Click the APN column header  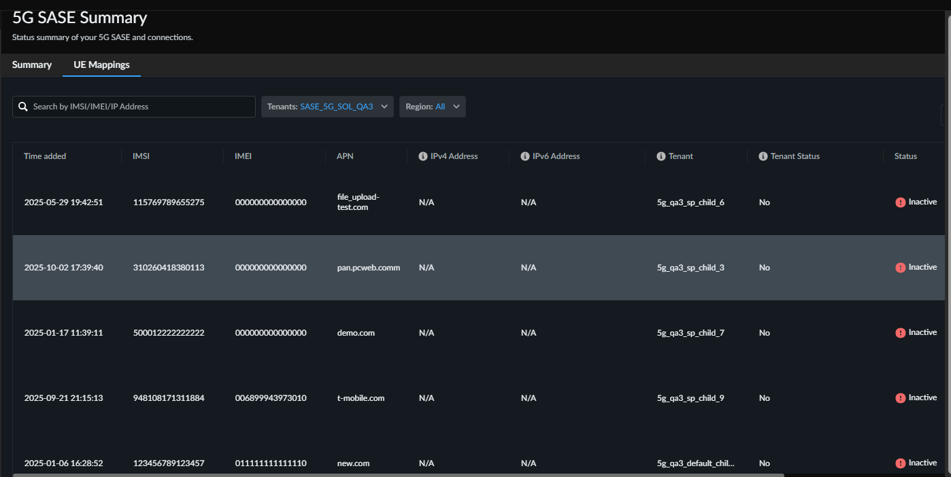[x=345, y=156]
